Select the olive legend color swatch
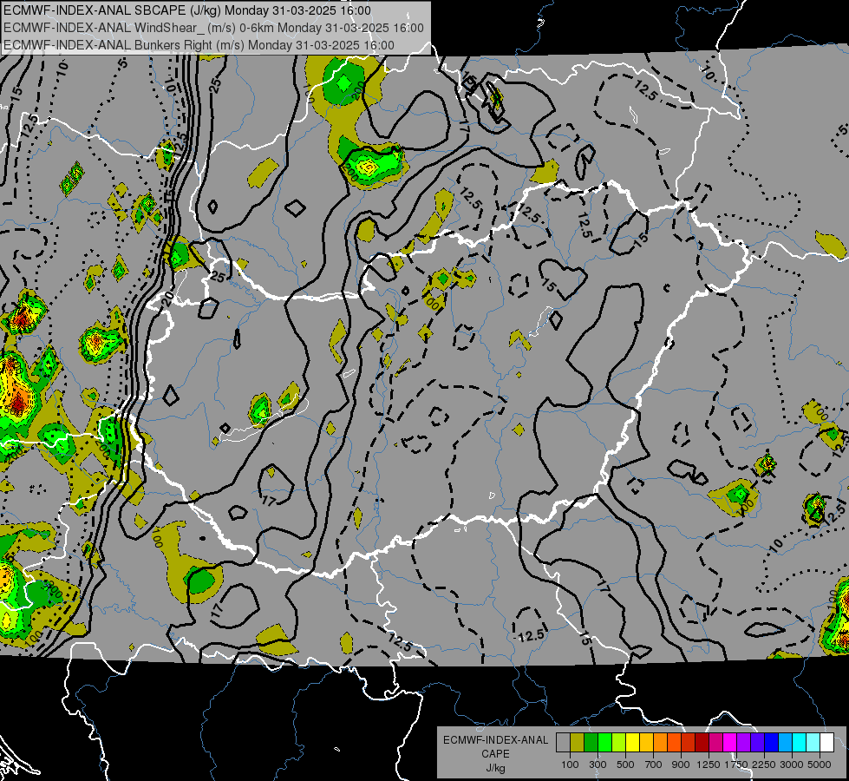The height and width of the screenshot is (781, 849). (577, 742)
